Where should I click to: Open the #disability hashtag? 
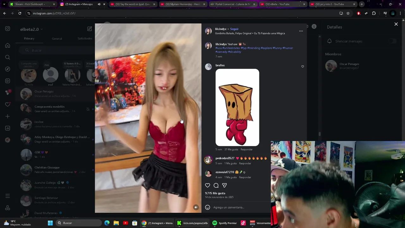pos(234,52)
